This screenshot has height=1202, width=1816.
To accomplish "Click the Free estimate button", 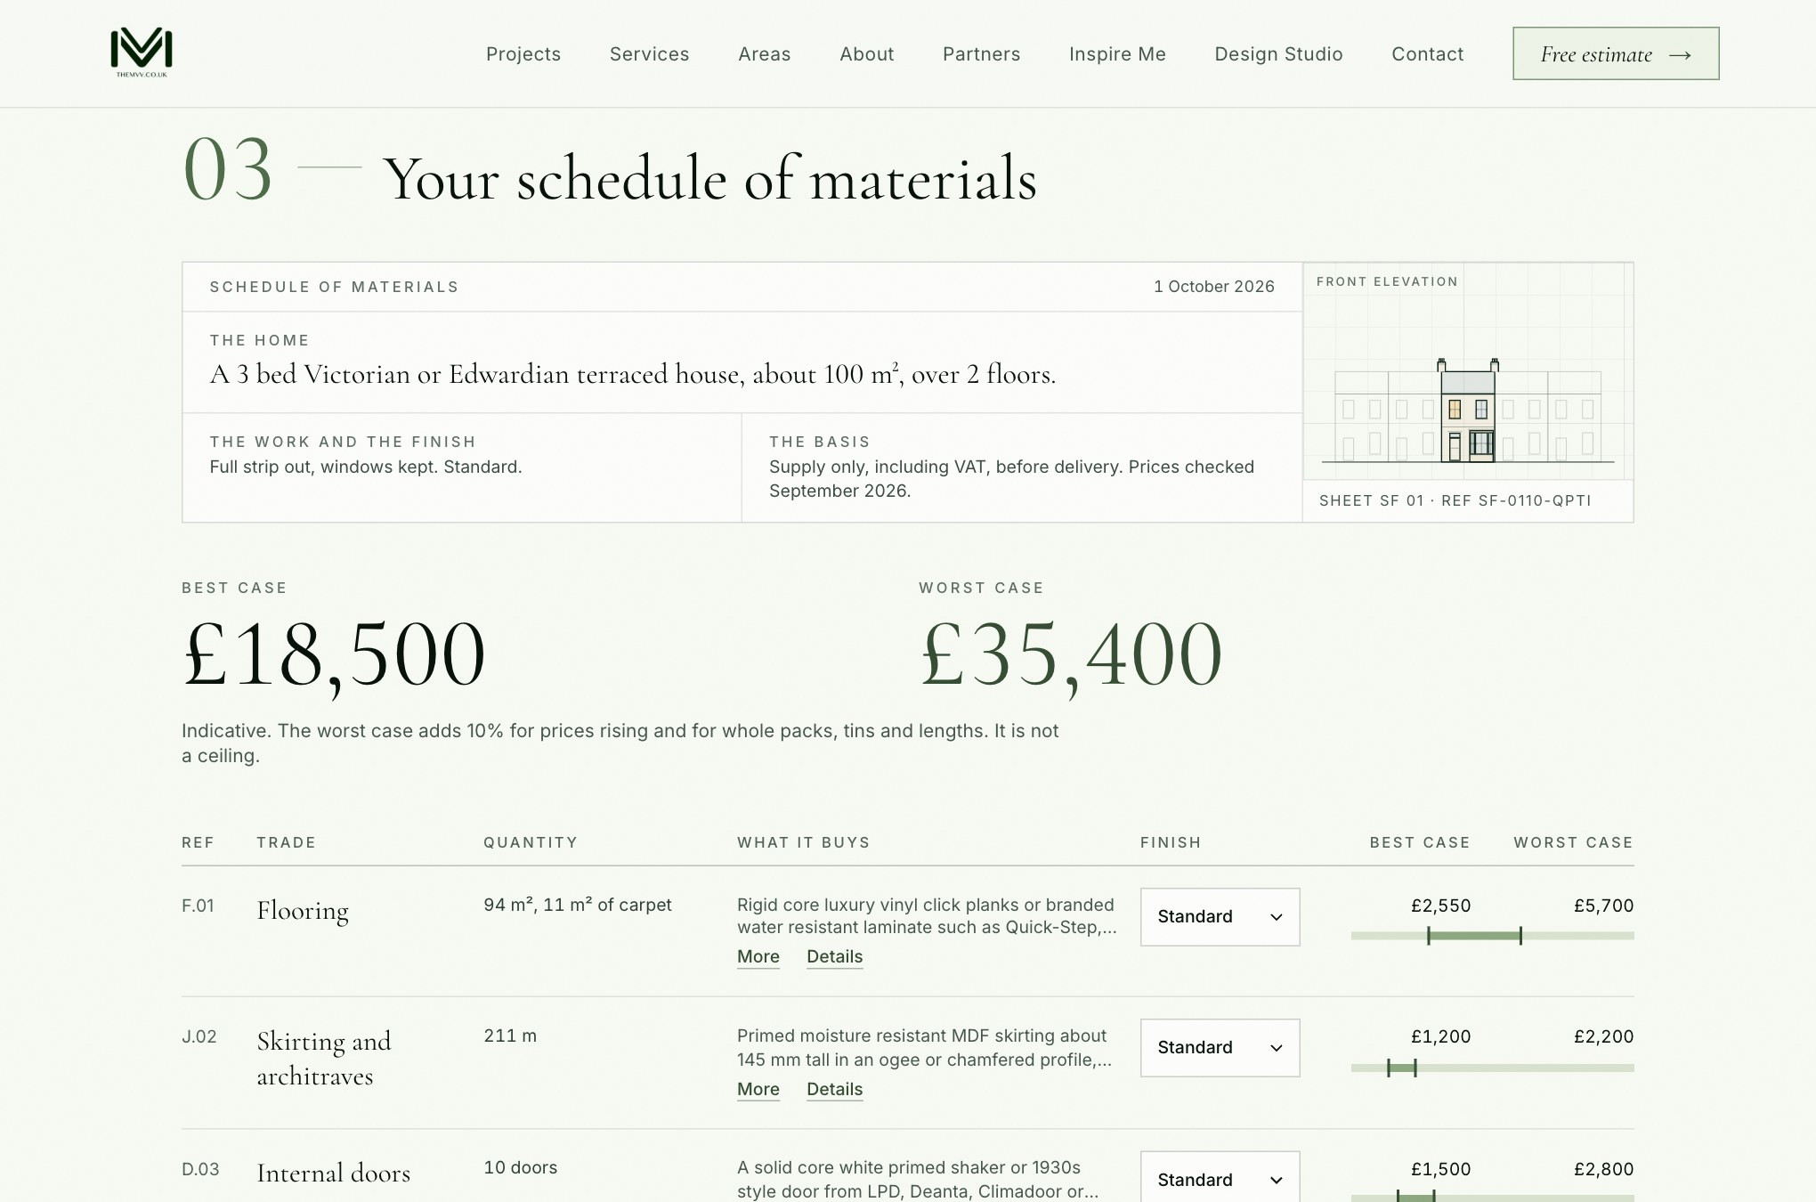I will 1616,53.
